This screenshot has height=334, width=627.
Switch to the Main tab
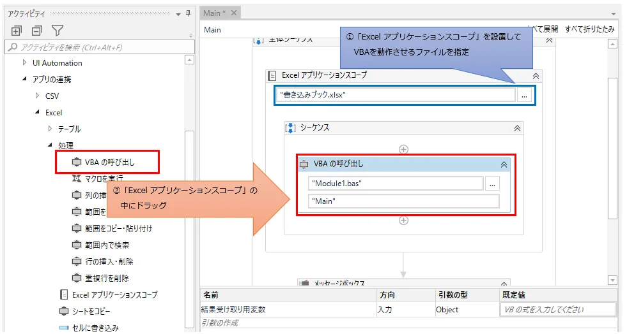214,13
